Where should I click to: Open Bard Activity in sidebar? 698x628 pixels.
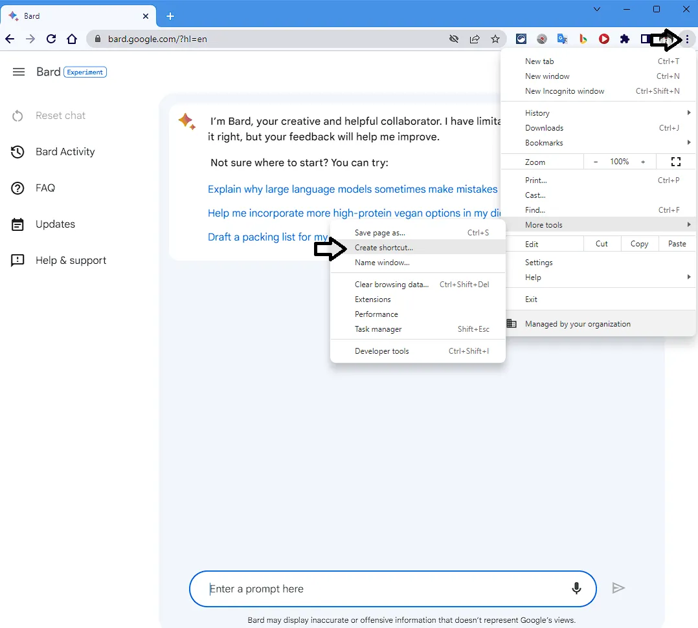click(65, 151)
